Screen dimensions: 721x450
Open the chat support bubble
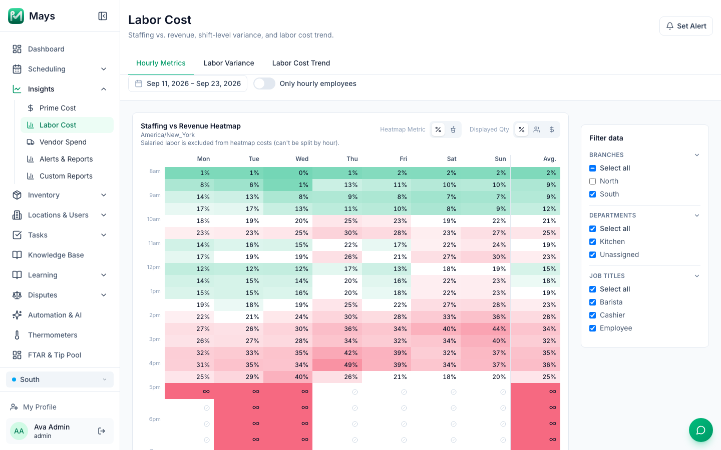(x=701, y=430)
